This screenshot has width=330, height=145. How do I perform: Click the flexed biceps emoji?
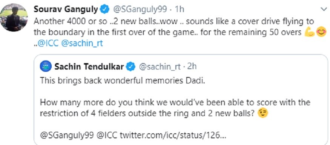pos(310,32)
